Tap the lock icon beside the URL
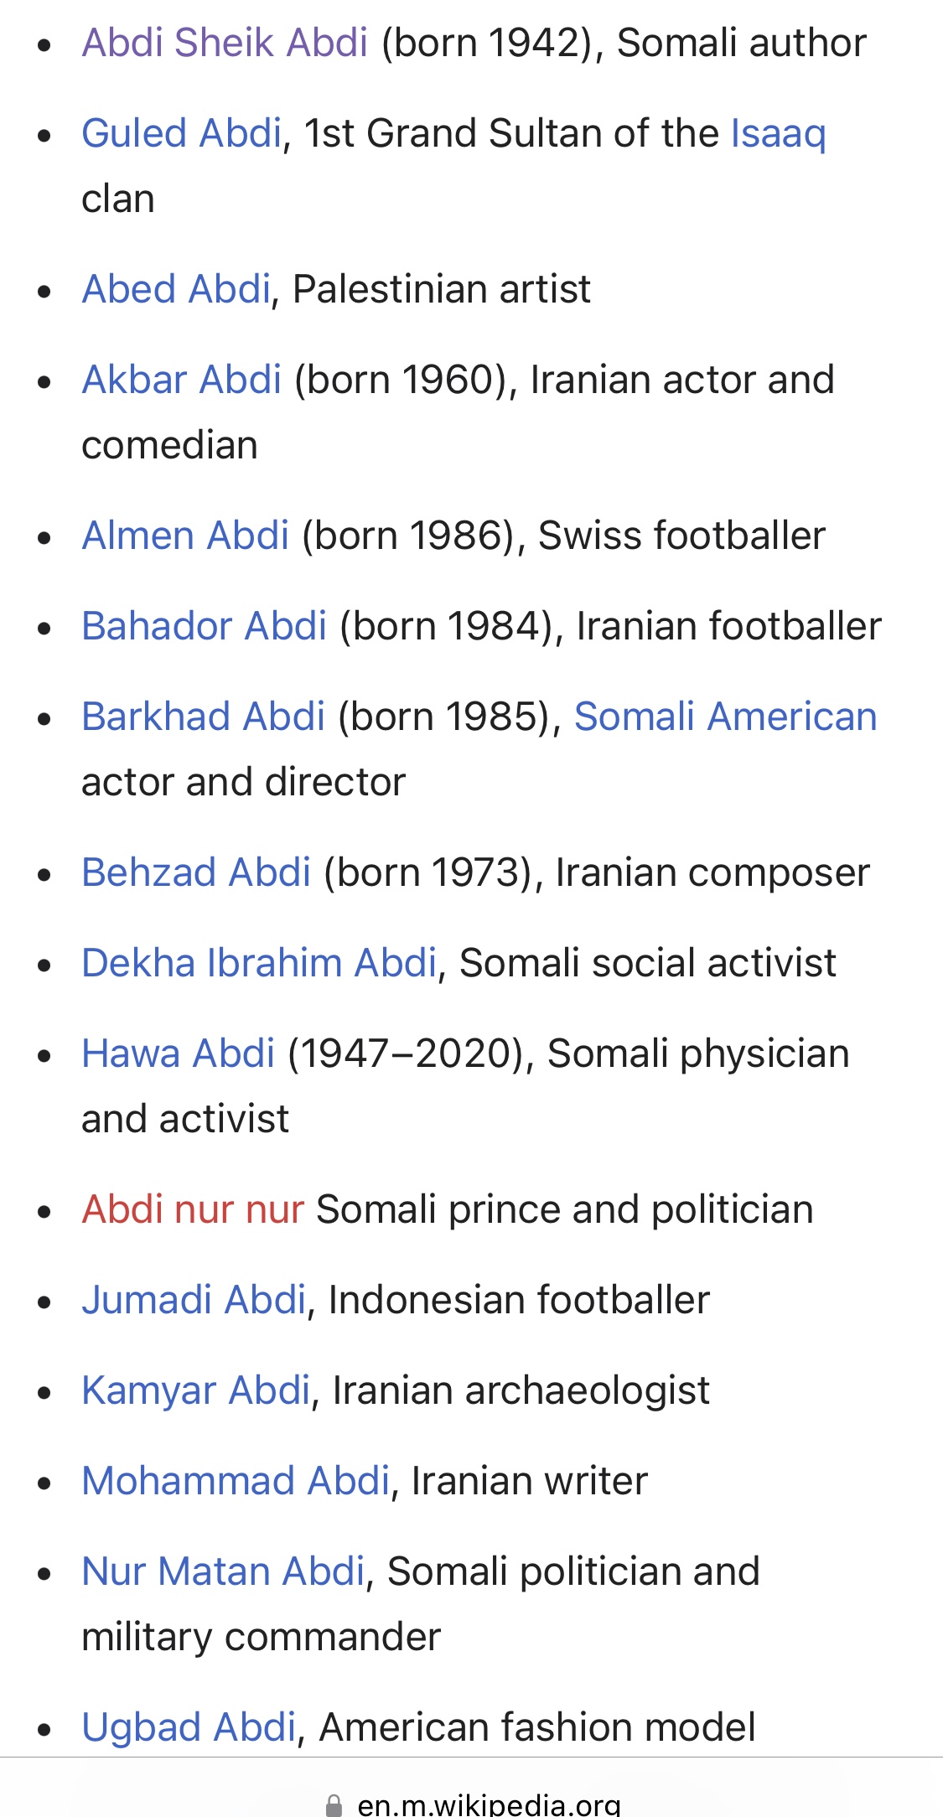The image size is (943, 1817). pyautogui.click(x=334, y=1804)
